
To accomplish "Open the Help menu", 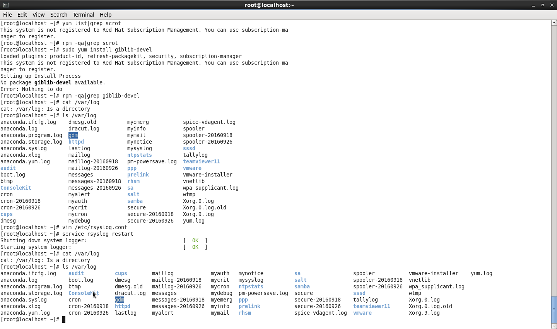I will click(x=106, y=15).
